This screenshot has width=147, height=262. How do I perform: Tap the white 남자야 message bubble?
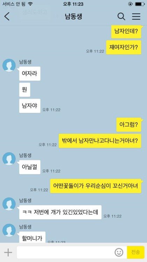pyautogui.click(x=30, y=106)
